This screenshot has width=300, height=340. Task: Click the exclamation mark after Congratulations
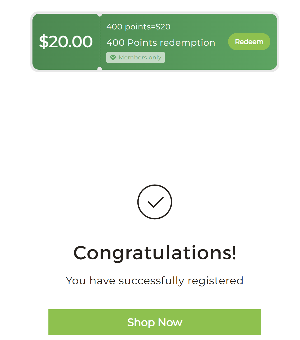click(x=234, y=253)
